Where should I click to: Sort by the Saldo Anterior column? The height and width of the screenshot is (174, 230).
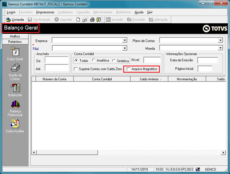click(149, 79)
